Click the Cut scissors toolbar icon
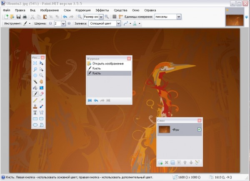The height and width of the screenshot is (181, 250). click(x=32, y=17)
